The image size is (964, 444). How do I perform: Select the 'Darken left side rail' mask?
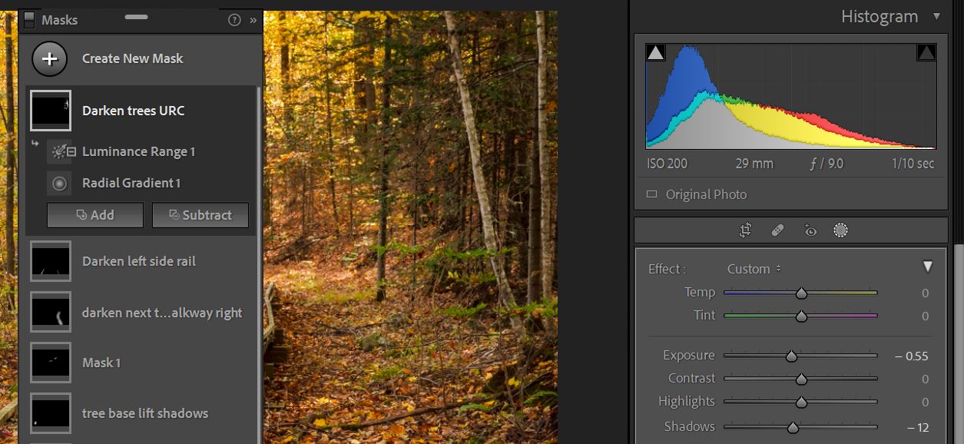coord(138,261)
